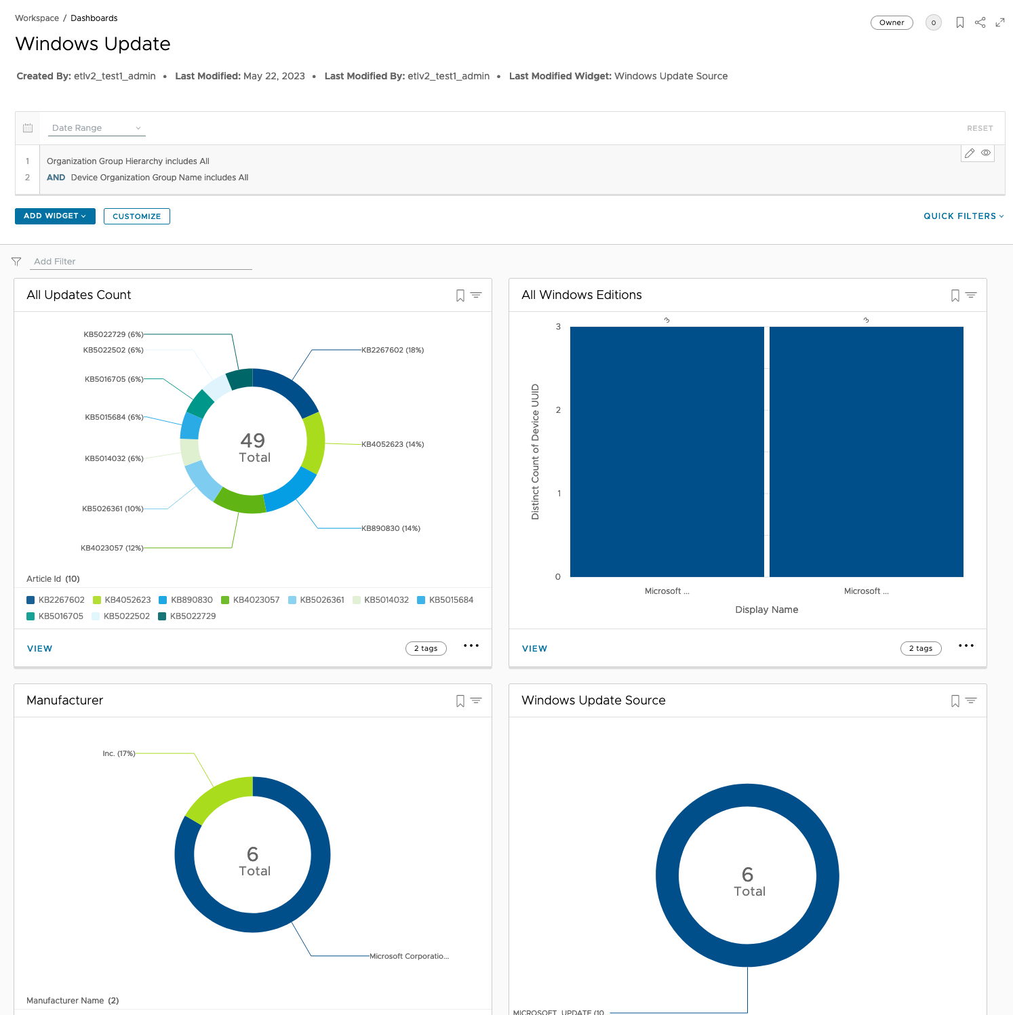Screen dimensions: 1013x1015
Task: Click the Workspace breadcrumb link
Action: 37,18
